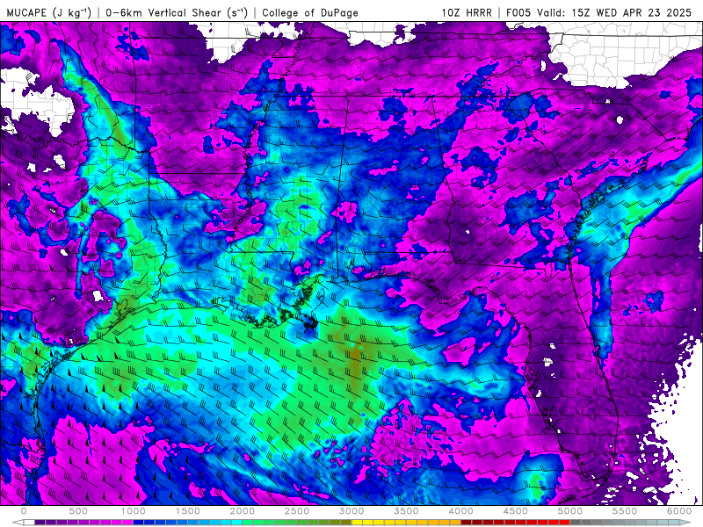
Task: Click the 2500 tick label on the color scale
Action: pyautogui.click(x=297, y=511)
